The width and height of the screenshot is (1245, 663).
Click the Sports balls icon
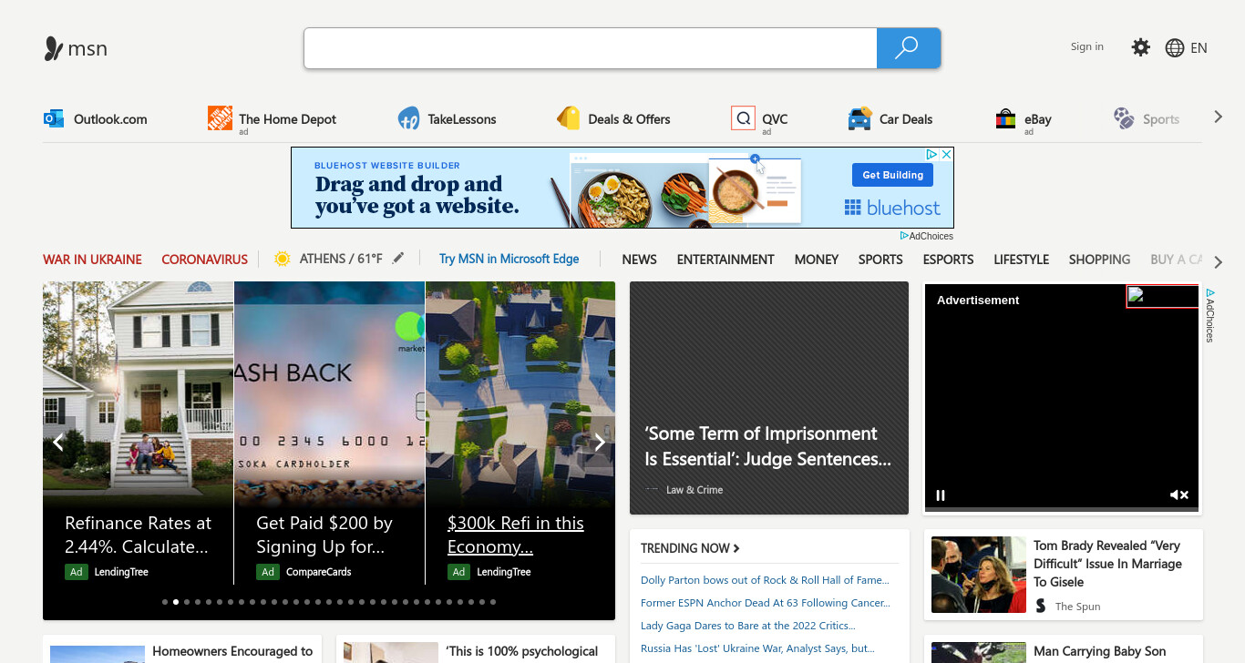tap(1124, 118)
